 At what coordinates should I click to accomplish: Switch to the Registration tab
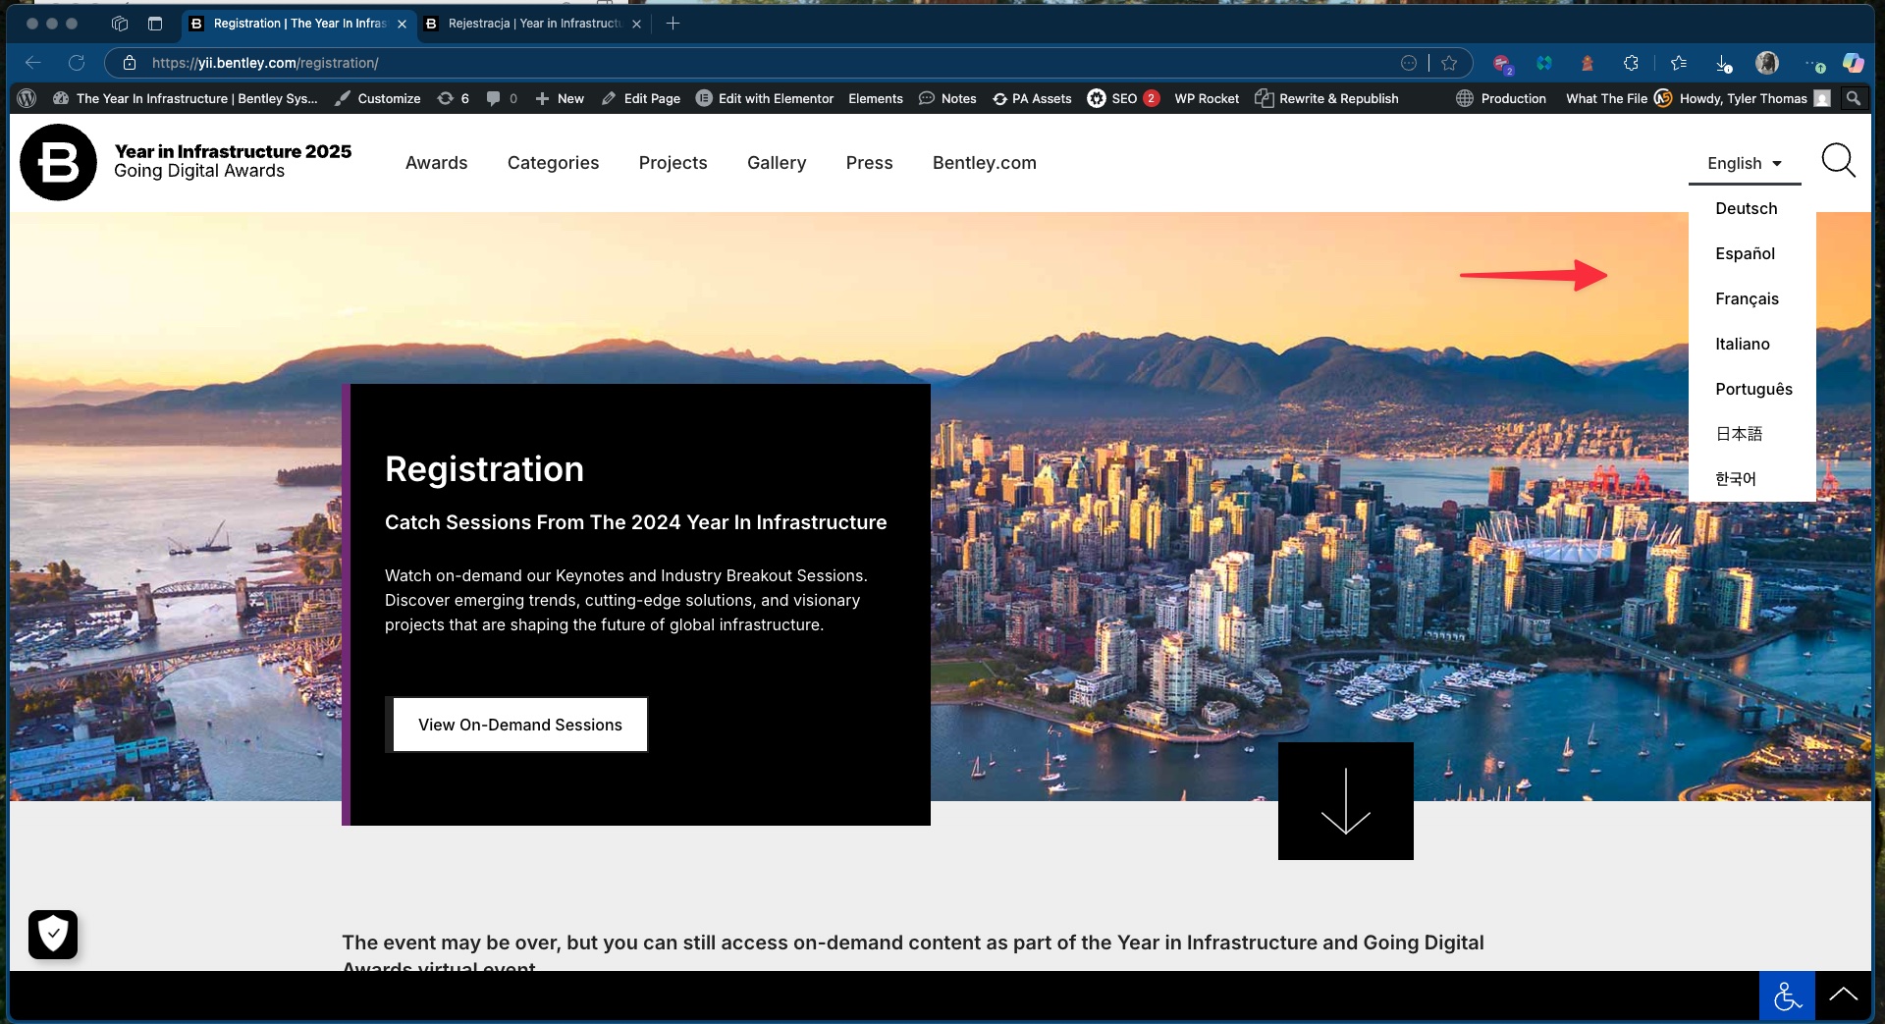click(x=297, y=24)
